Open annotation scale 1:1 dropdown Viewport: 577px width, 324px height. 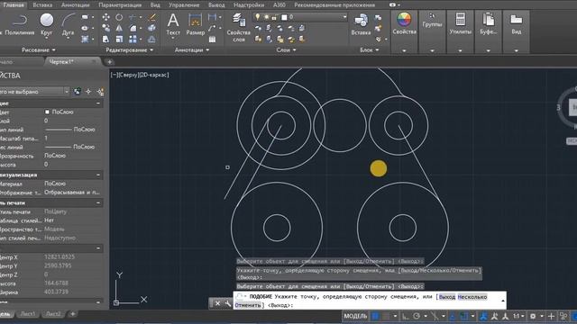click(x=519, y=316)
